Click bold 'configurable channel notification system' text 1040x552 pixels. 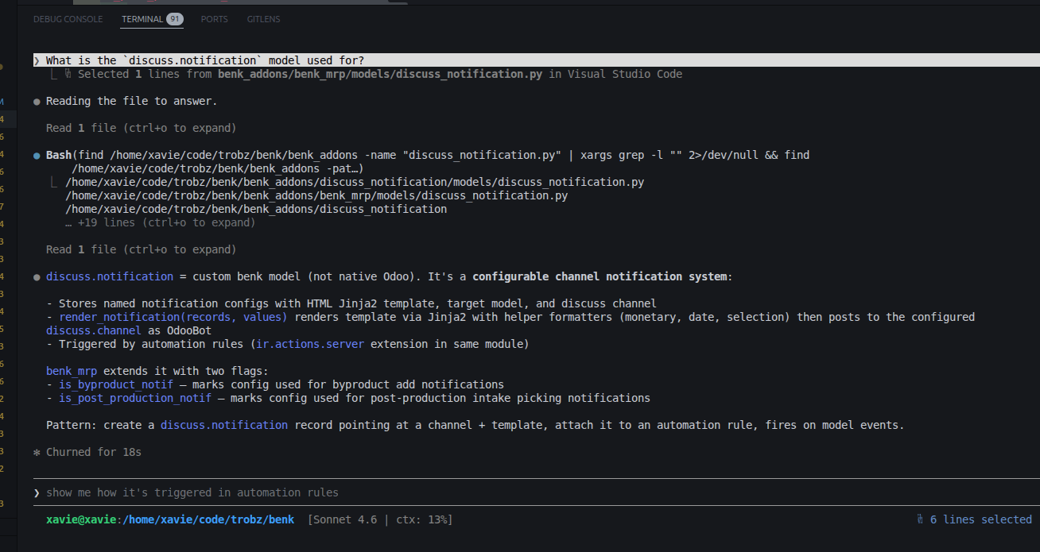(600, 276)
